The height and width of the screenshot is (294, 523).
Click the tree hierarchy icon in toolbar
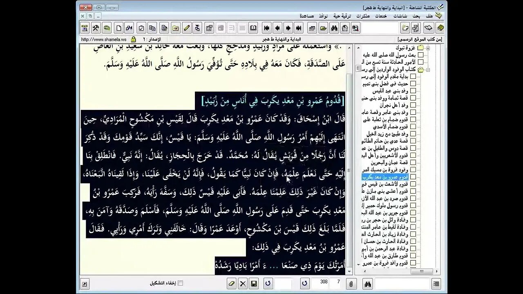pyautogui.click(x=416, y=28)
